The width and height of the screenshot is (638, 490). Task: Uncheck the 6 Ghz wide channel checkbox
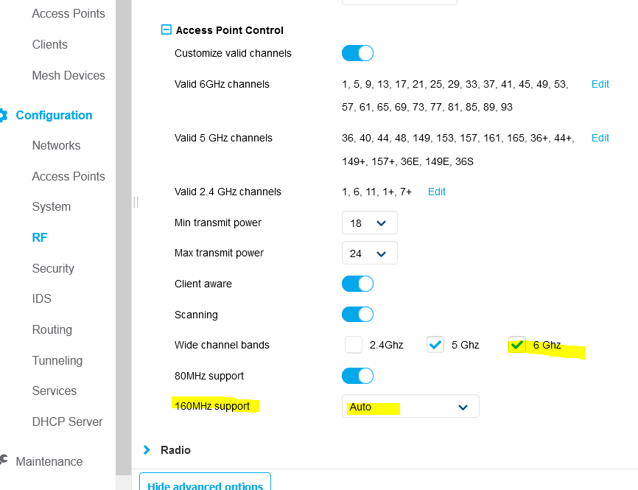pos(516,345)
